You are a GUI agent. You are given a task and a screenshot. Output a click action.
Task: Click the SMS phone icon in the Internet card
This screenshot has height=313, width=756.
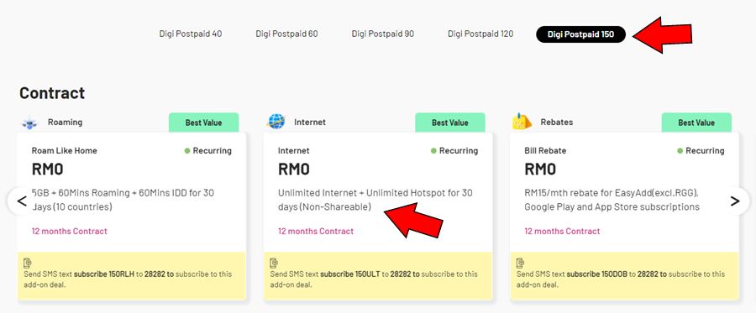pyautogui.click(x=274, y=263)
